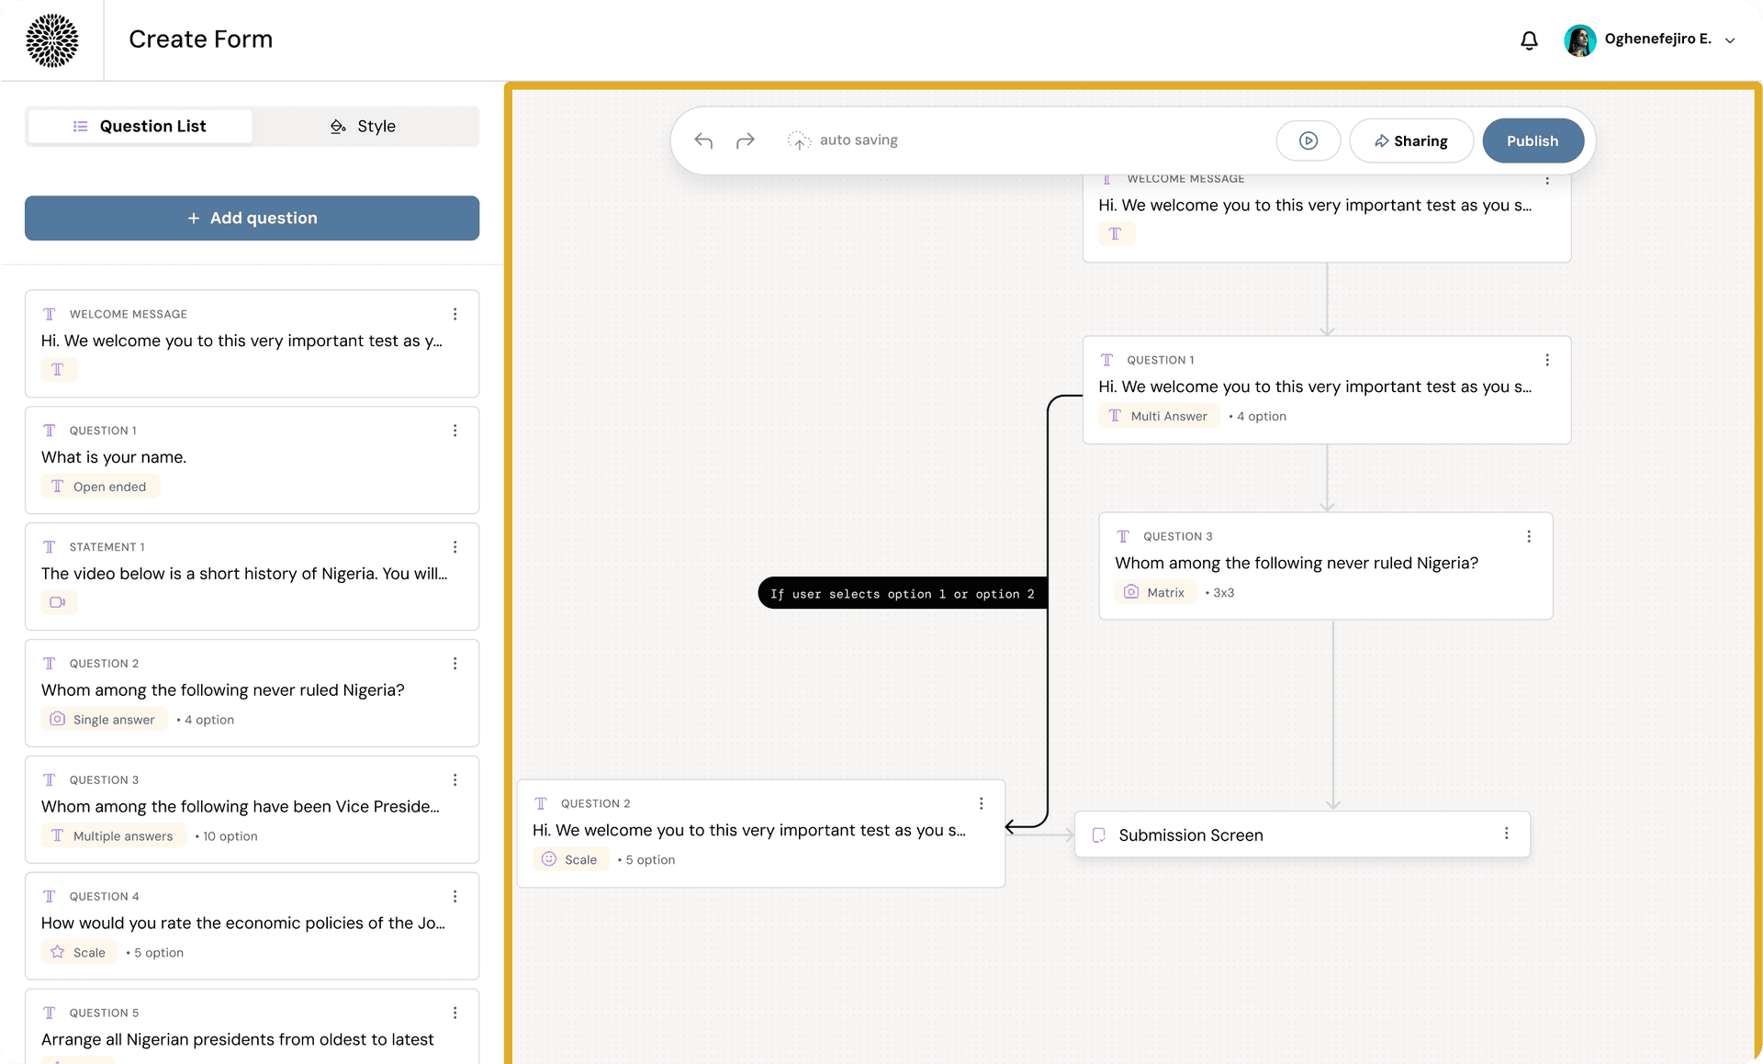The image size is (1763, 1064).
Task: Open the Sharing options
Action: [x=1411, y=140]
